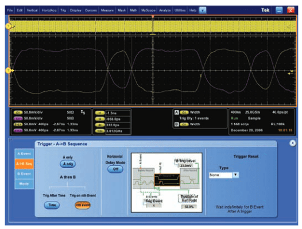
Task: Edit the B Trig Level -23.0mV field
Action: pyautogui.click(x=185, y=166)
